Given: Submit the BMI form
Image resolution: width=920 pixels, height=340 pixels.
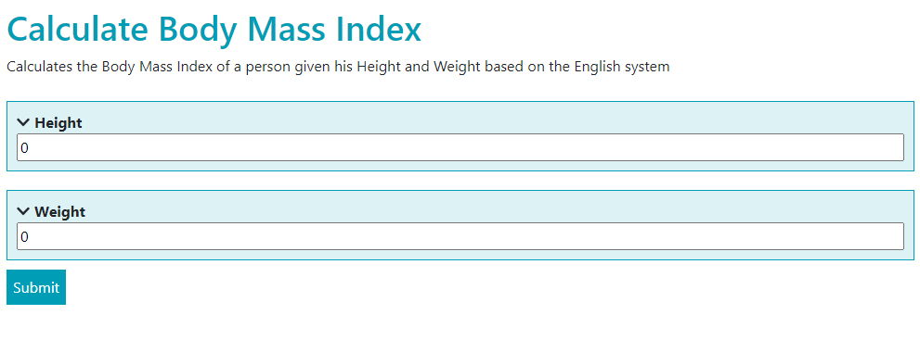Looking at the screenshot, I should tap(36, 287).
